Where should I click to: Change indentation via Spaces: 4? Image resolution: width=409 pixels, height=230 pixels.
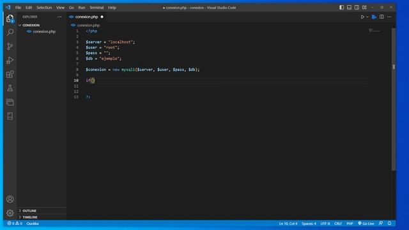309,224
